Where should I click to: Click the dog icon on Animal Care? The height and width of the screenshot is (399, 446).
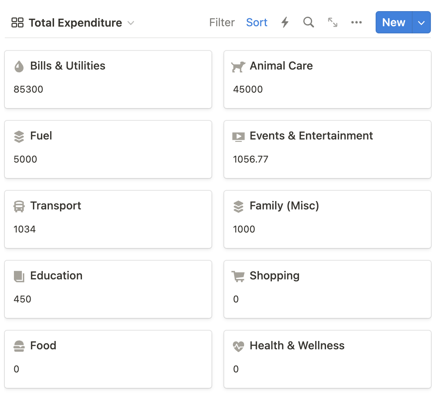(x=238, y=66)
